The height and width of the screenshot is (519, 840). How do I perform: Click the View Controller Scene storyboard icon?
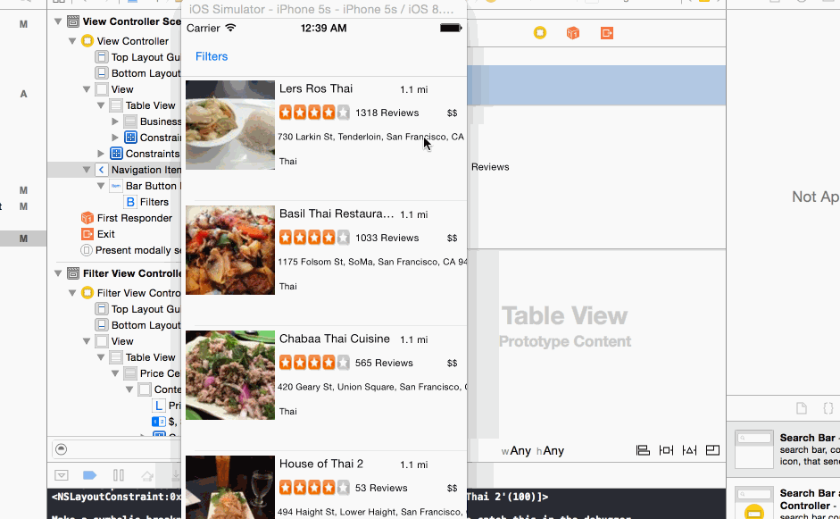coord(73,21)
